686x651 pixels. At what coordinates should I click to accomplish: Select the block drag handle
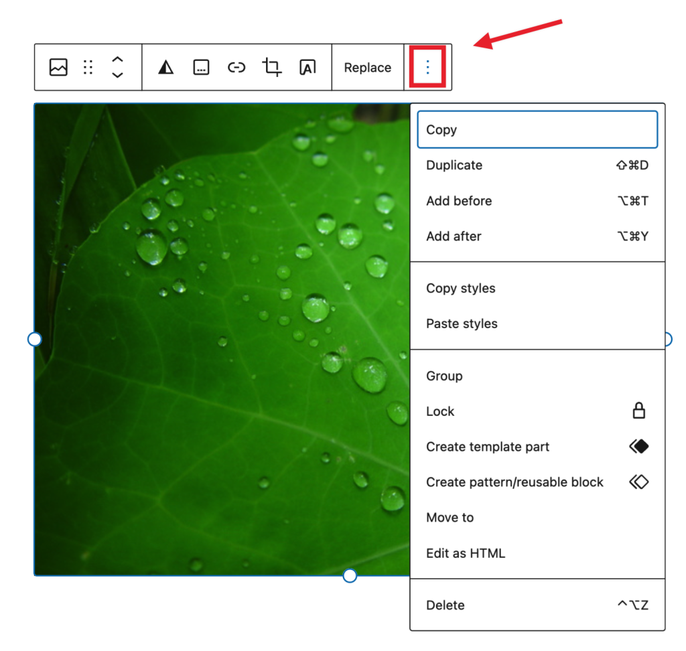coord(88,67)
